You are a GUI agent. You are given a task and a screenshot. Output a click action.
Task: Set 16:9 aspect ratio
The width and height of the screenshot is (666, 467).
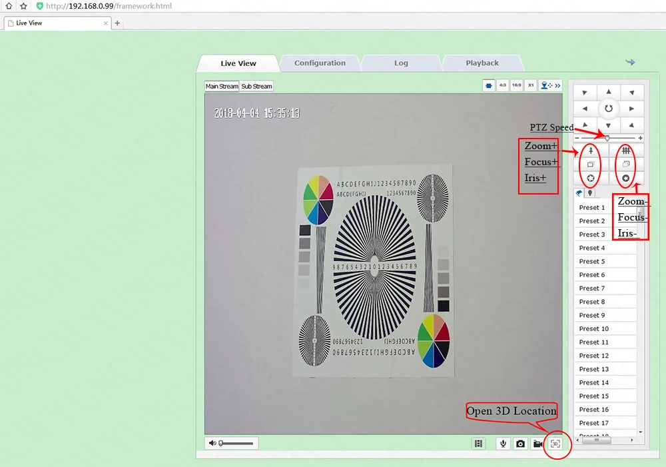517,85
